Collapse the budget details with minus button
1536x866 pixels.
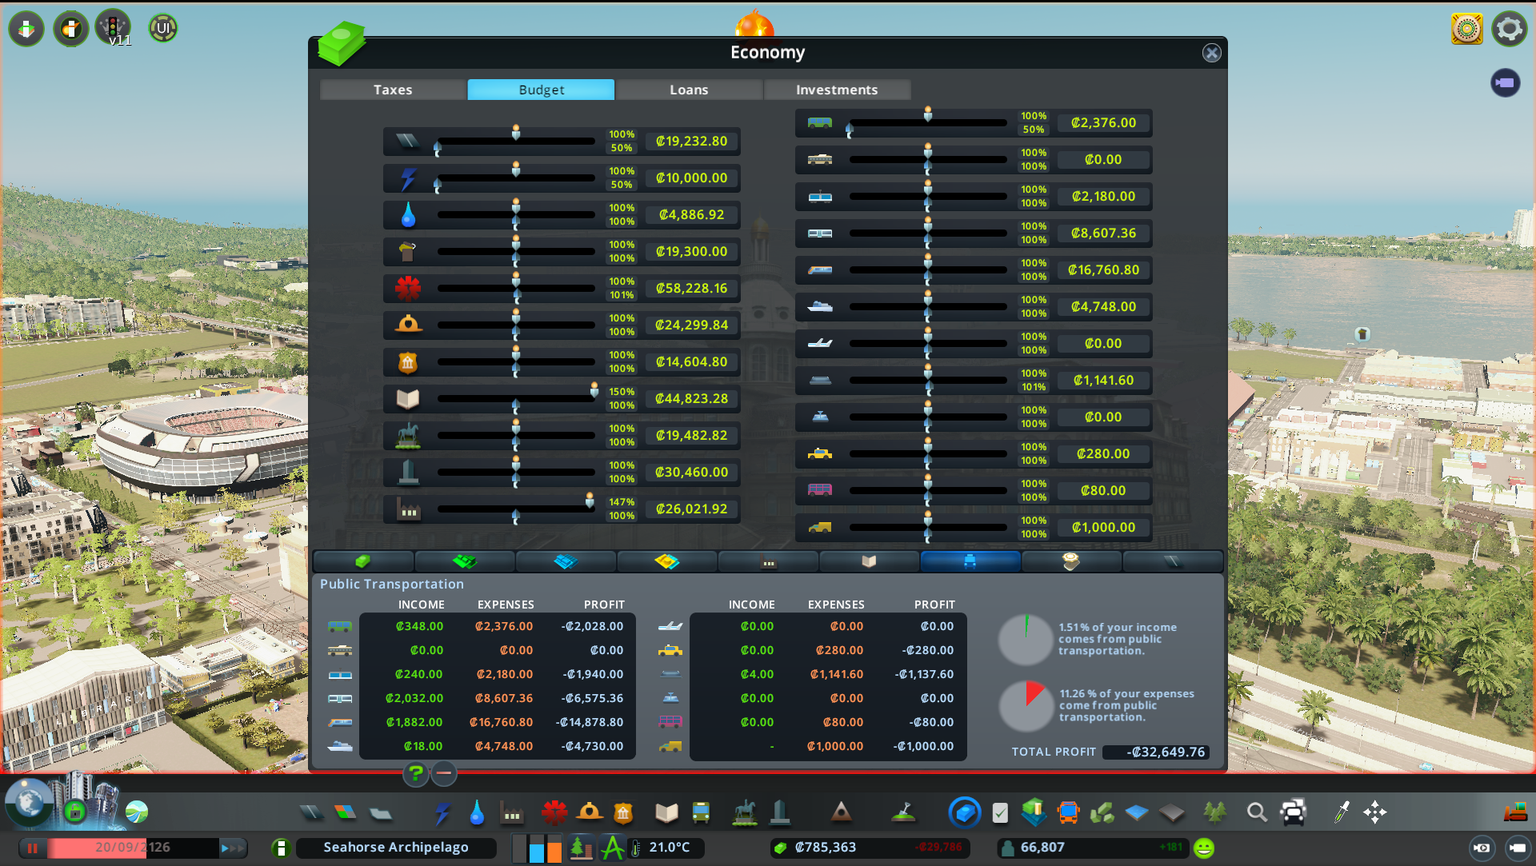444,773
